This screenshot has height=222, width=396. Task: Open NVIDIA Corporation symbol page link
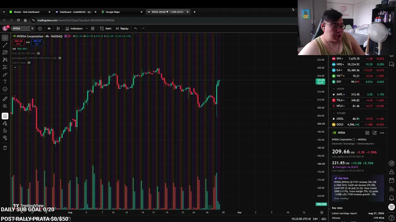click(343, 139)
